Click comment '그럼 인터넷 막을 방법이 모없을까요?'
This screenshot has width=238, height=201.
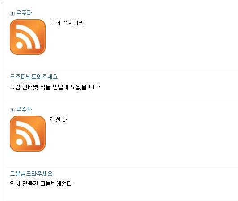(x=55, y=87)
